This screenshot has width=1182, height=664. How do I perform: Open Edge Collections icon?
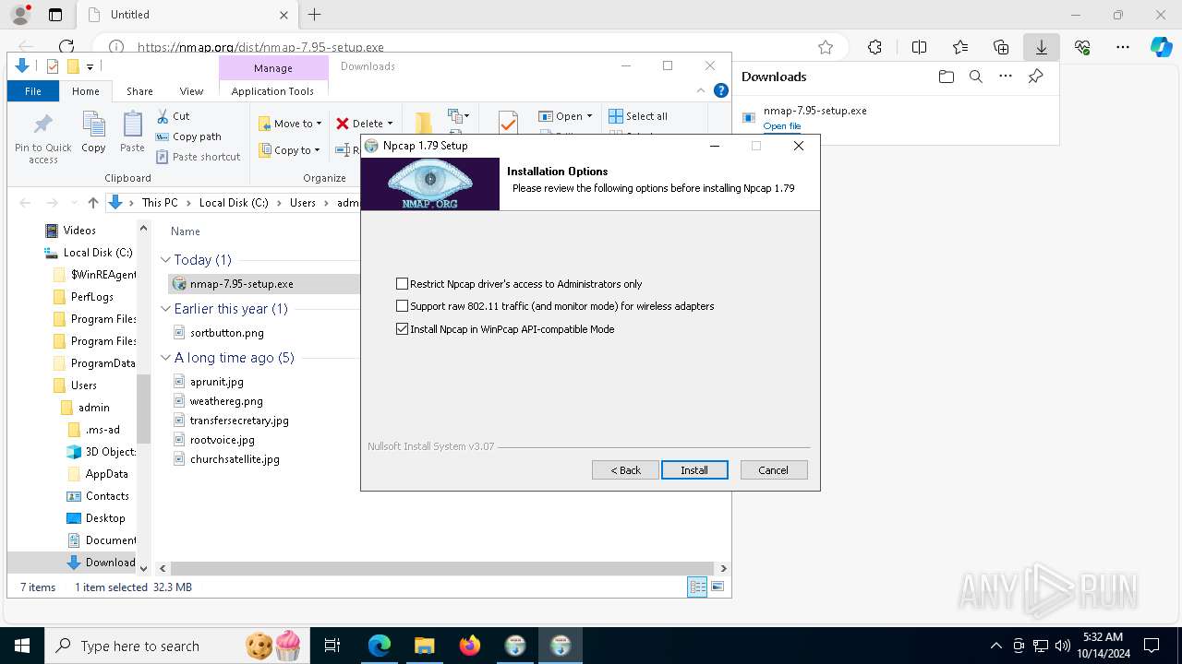pos(1001,47)
